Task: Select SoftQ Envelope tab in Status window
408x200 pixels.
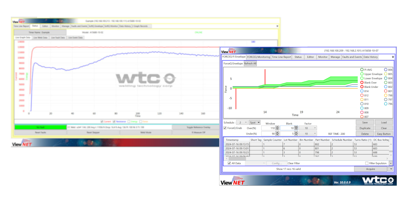Action: [96, 26]
